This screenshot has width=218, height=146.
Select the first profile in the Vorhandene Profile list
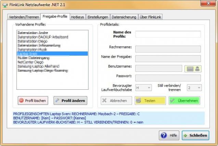52,33
